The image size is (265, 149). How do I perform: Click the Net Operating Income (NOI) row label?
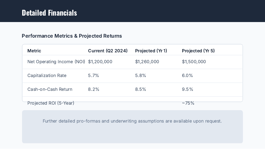point(56,62)
